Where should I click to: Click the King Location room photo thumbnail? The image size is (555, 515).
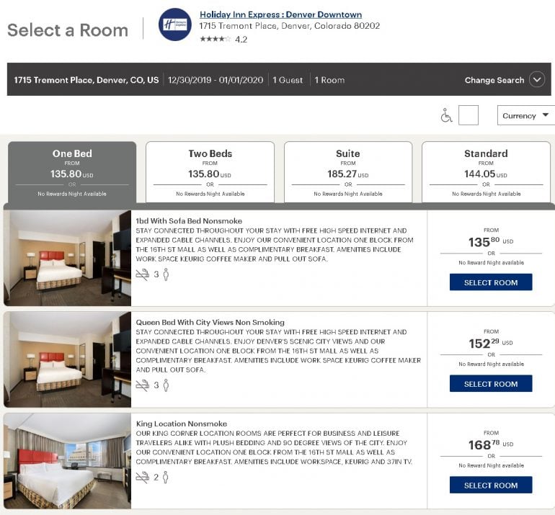(67, 461)
